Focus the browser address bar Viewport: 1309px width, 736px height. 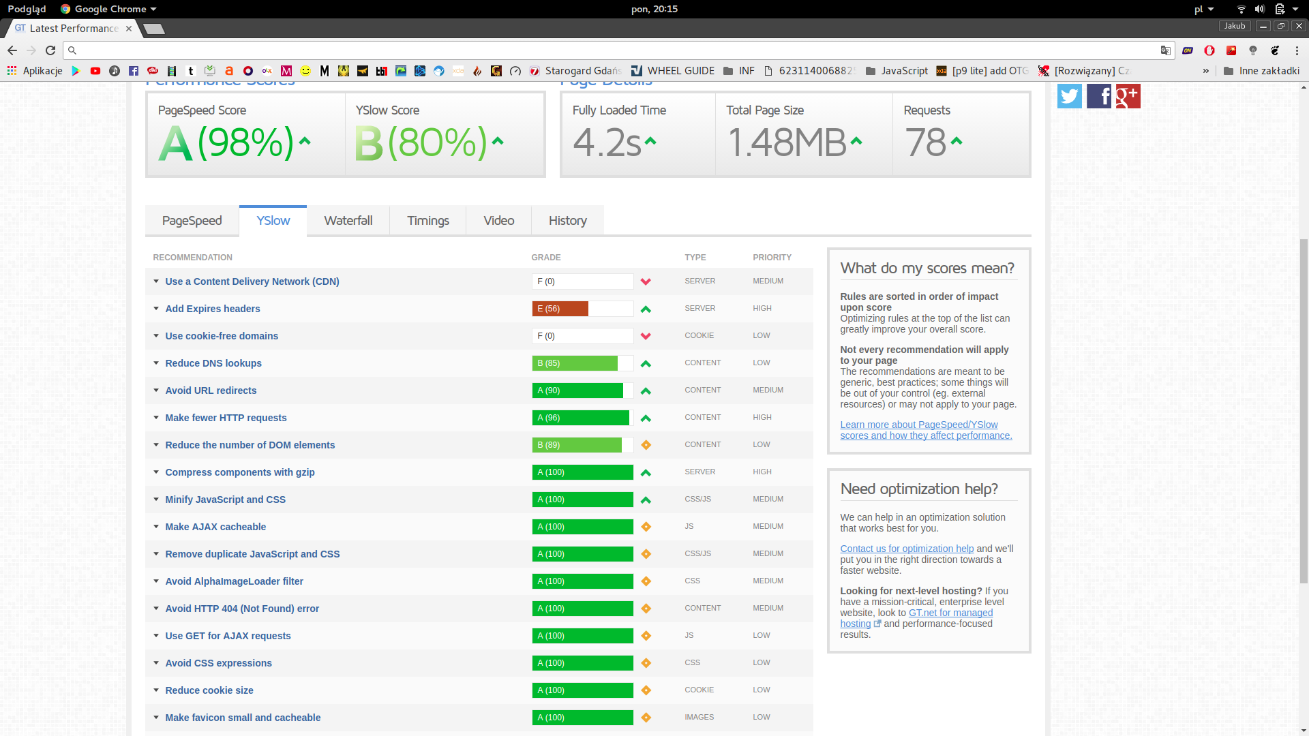pos(614,50)
